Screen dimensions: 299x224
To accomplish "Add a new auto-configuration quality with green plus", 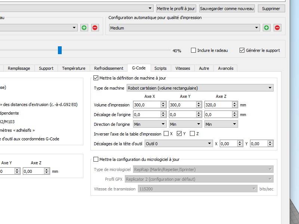I will click(266, 28).
